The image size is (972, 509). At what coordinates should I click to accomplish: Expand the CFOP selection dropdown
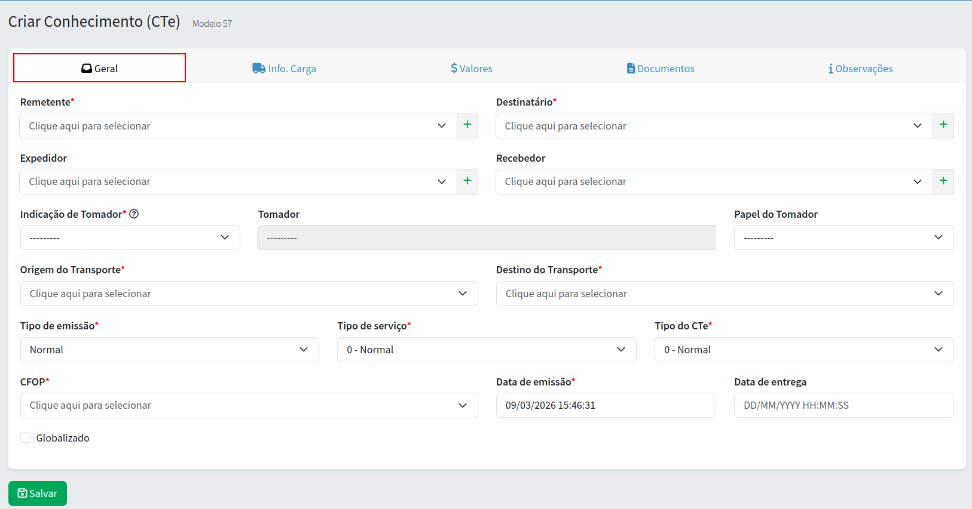[x=249, y=406]
